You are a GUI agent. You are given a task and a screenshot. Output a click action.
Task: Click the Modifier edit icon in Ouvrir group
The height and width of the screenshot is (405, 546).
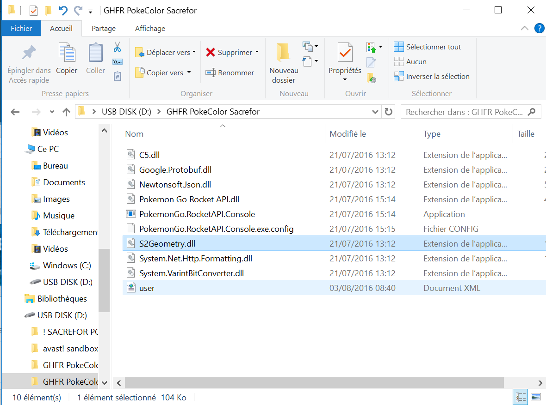pos(371,63)
